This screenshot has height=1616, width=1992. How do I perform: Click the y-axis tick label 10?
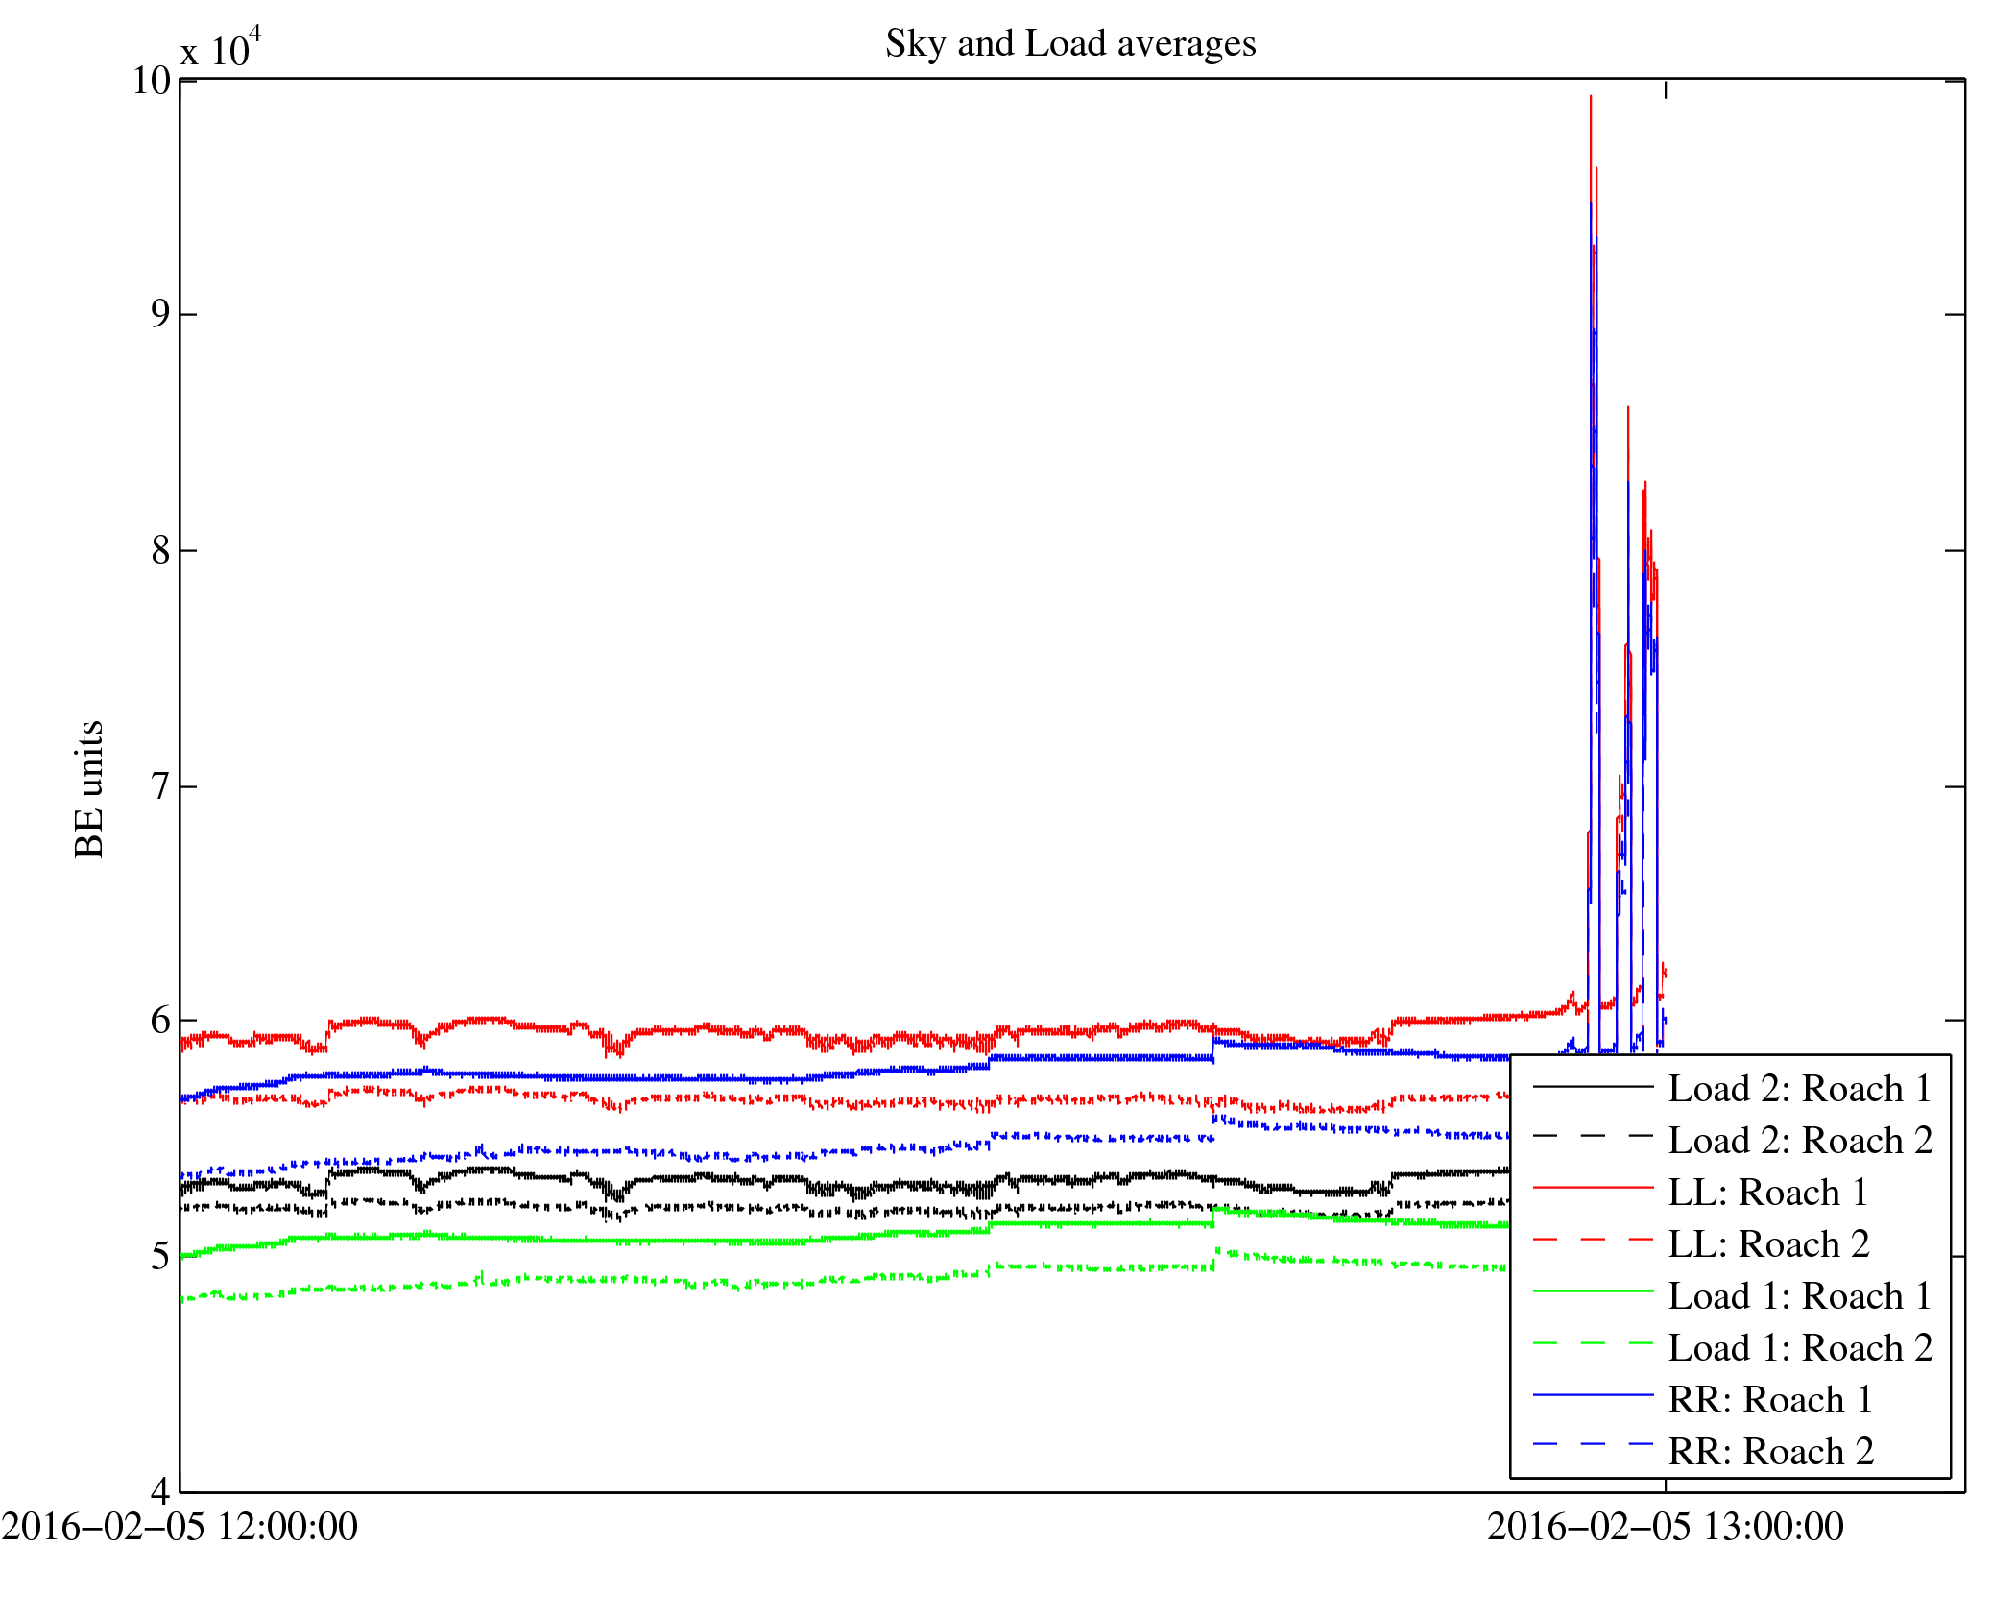point(152,81)
